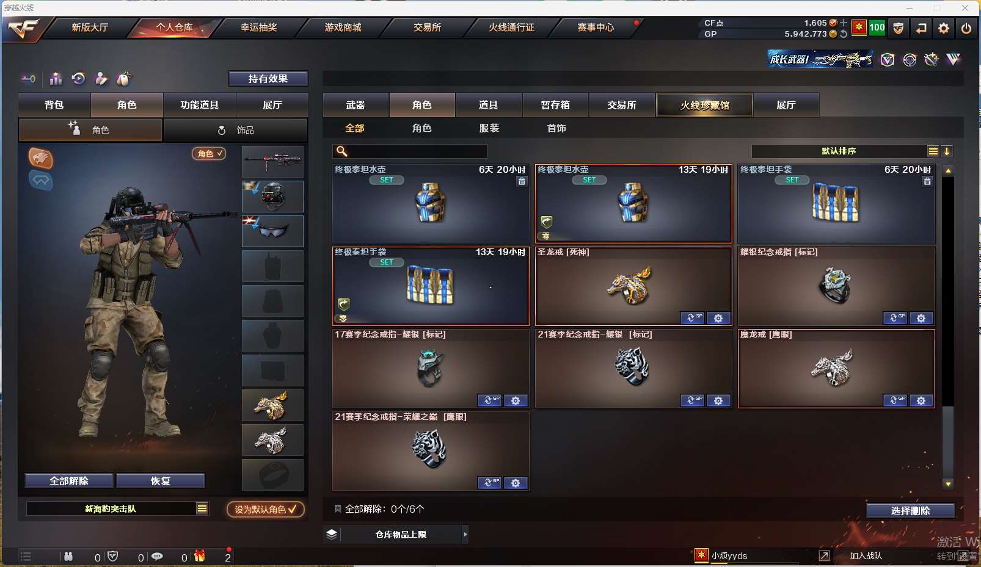Screen dimensions: 981x567
Task: Click 全部解除 button
Action: [x=69, y=481]
